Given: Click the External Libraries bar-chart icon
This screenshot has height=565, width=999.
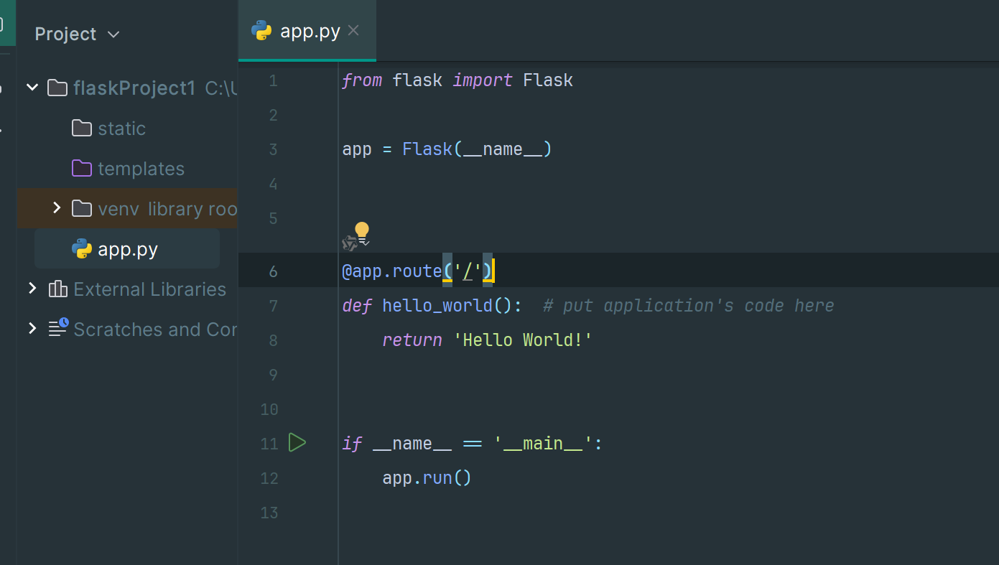Looking at the screenshot, I should pos(57,289).
